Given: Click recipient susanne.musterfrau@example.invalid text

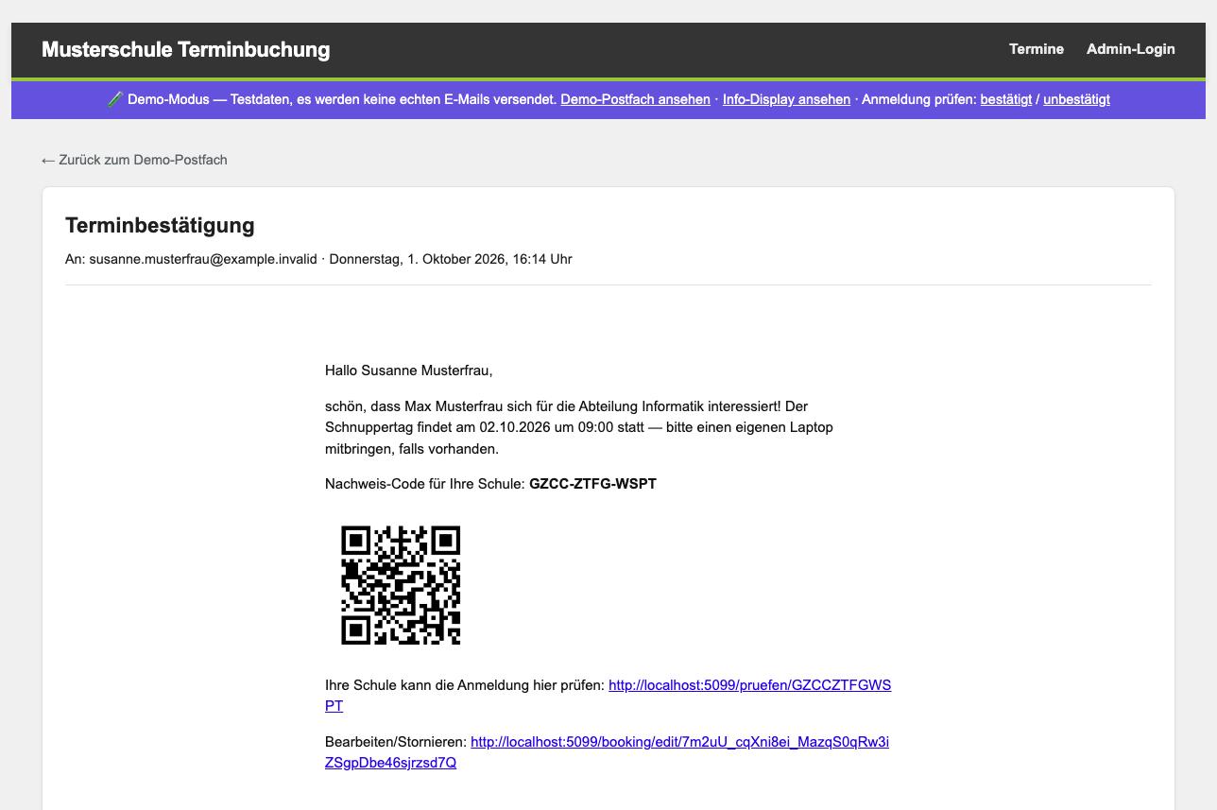Looking at the screenshot, I should coord(203,259).
